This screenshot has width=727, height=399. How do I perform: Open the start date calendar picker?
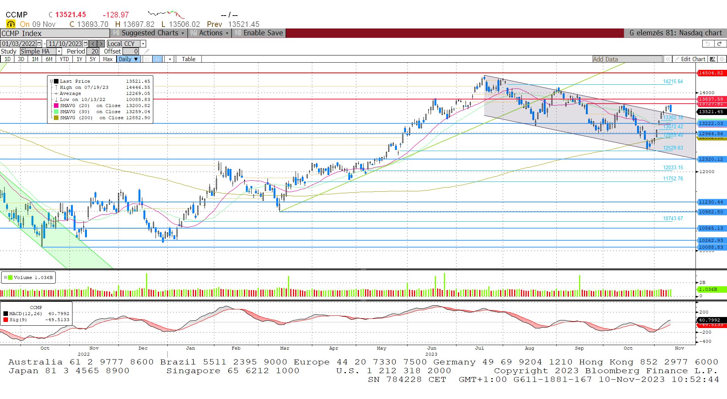point(39,44)
